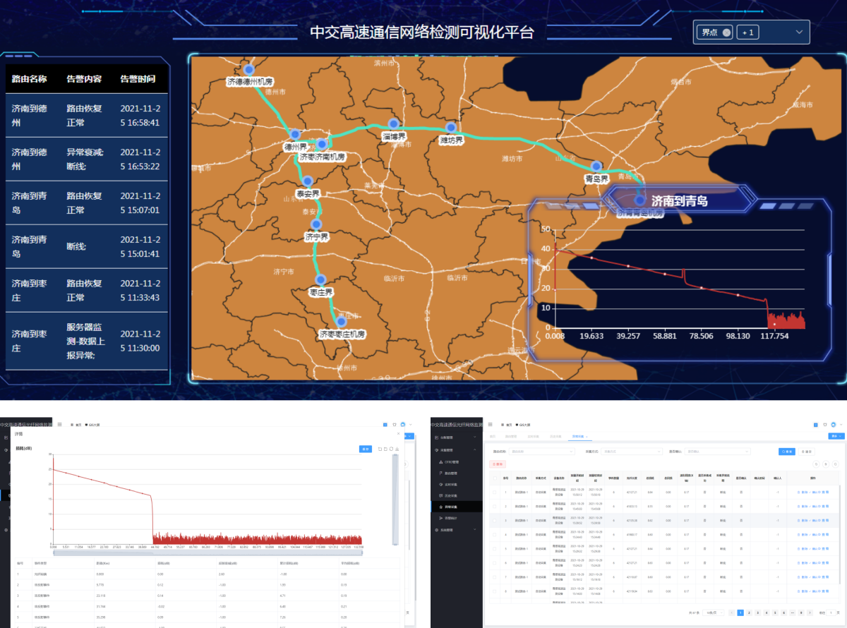The width and height of the screenshot is (847, 628).
Task: Click the 淄博界 node marker
Action: tap(393, 123)
